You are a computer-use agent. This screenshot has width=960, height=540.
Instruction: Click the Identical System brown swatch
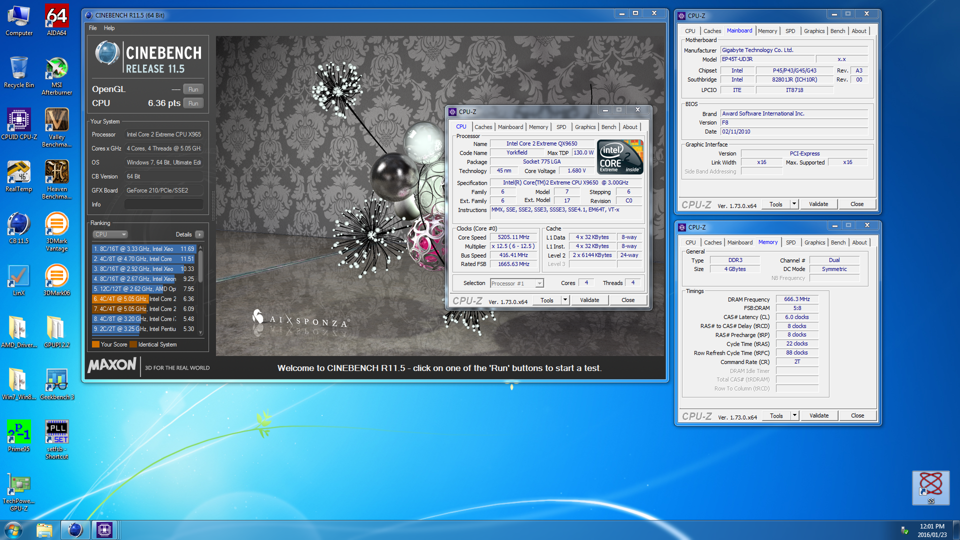[x=133, y=344]
